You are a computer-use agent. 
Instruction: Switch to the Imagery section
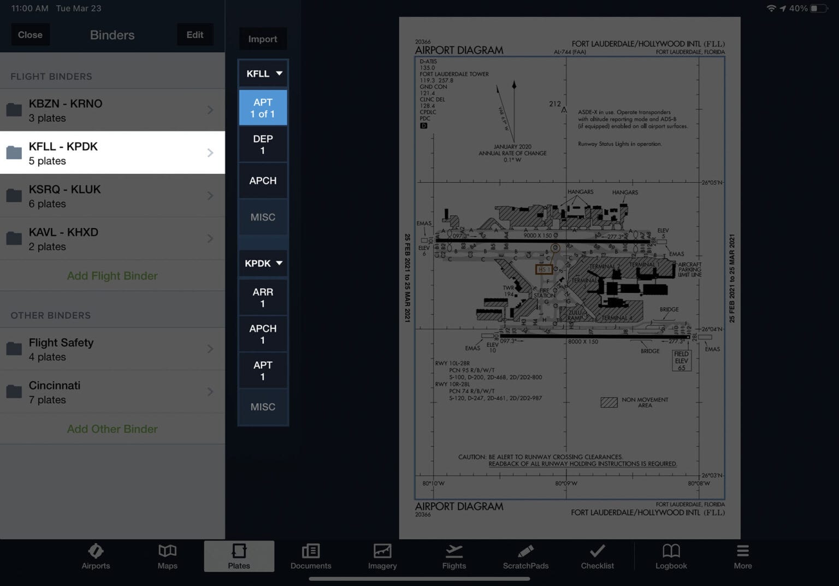(x=382, y=556)
